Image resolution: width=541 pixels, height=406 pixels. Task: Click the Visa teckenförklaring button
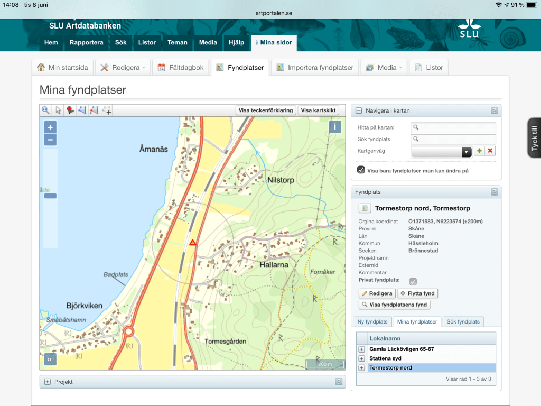point(265,110)
